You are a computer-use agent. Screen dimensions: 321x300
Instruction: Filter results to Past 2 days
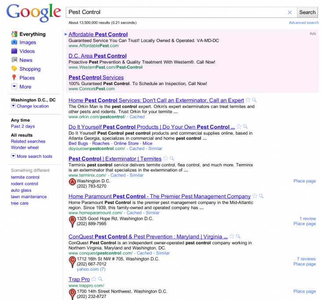pos(23,126)
